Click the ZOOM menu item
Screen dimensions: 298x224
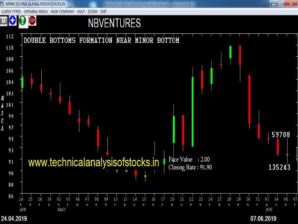[x=92, y=11]
